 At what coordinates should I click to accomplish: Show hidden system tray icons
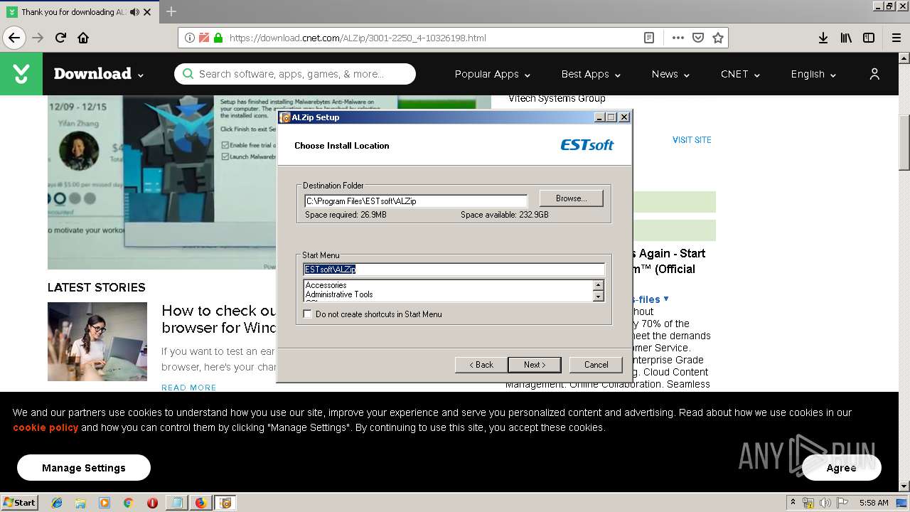793,503
